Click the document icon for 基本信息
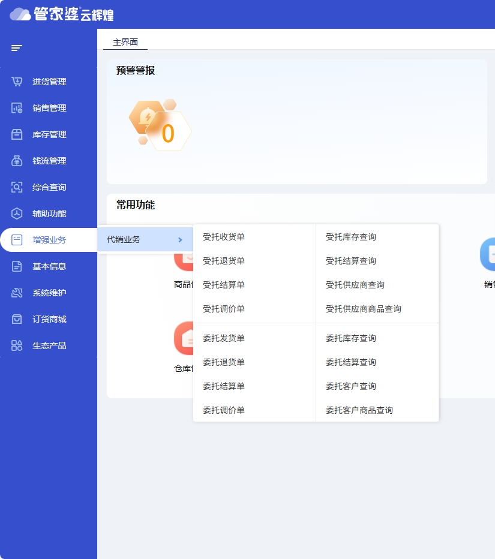495x559 pixels. pyautogui.click(x=17, y=266)
